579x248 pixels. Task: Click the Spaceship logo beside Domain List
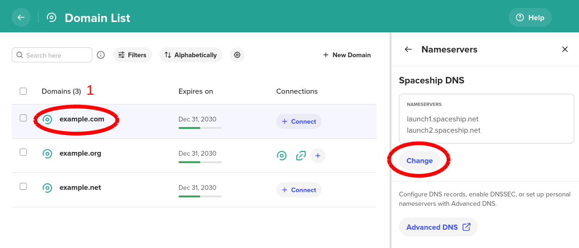point(52,17)
